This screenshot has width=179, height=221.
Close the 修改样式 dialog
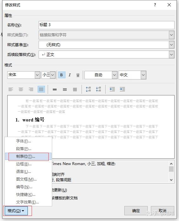pos(169,5)
